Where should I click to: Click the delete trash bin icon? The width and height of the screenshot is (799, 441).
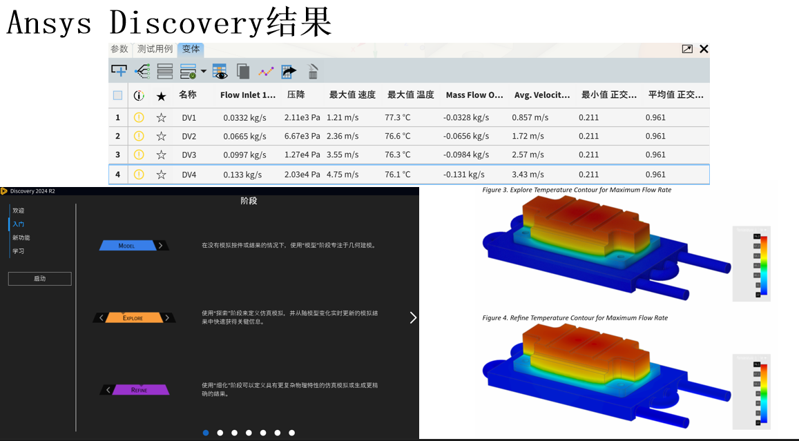(313, 71)
